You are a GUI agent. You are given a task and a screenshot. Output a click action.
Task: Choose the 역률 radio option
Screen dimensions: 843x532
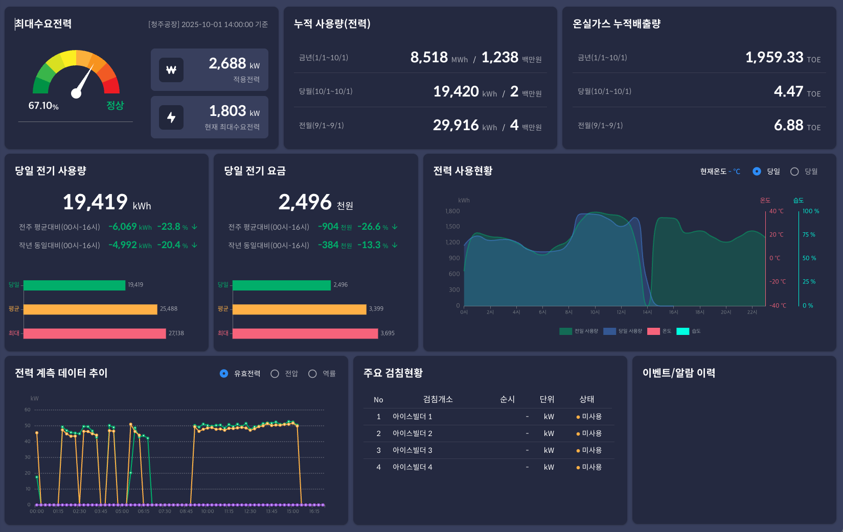tap(312, 374)
